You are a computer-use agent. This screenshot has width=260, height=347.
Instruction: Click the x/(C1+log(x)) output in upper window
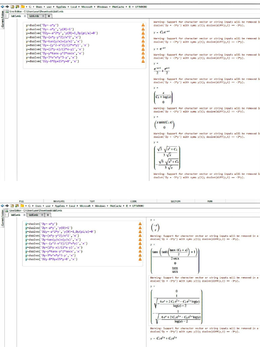163,98
